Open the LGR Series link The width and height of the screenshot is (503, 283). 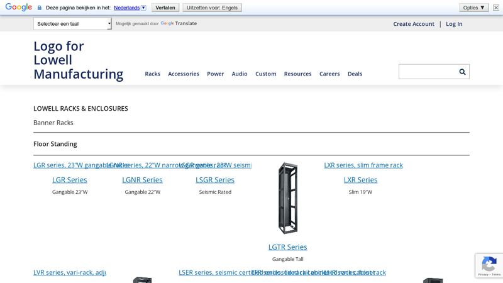(x=70, y=180)
